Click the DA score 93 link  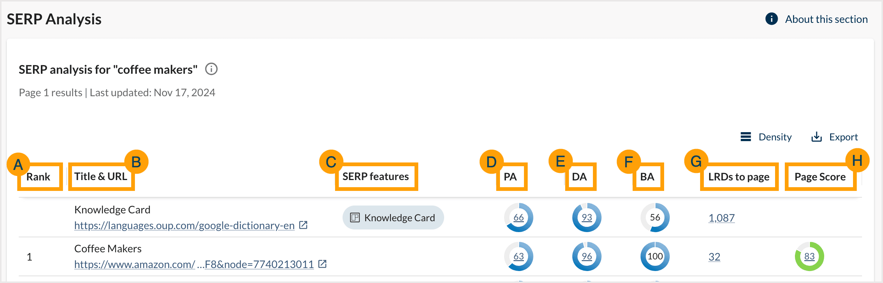pos(587,217)
